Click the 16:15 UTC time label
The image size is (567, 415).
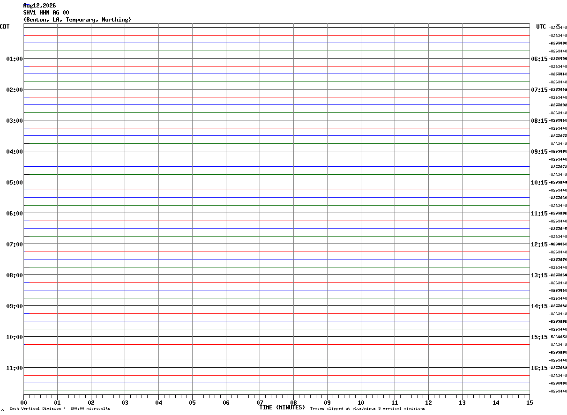539,368
